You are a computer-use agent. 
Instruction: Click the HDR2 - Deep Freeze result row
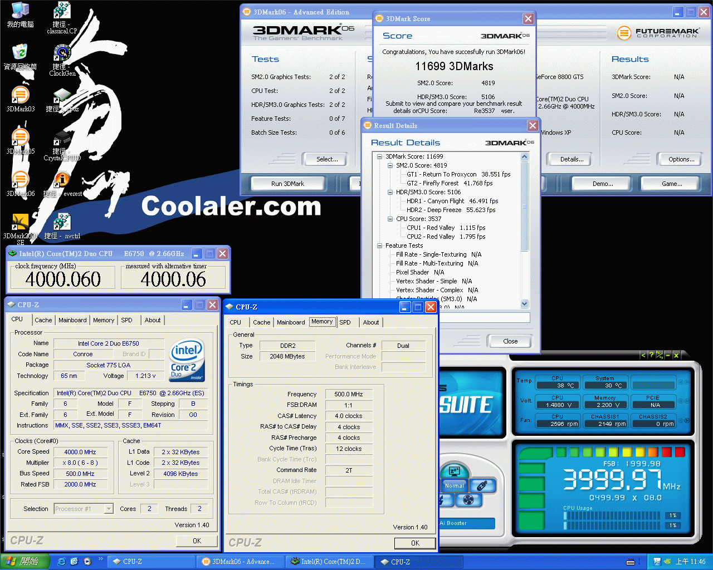point(451,210)
